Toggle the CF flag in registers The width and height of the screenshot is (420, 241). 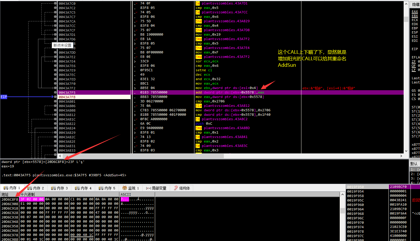click(x=413, y=70)
